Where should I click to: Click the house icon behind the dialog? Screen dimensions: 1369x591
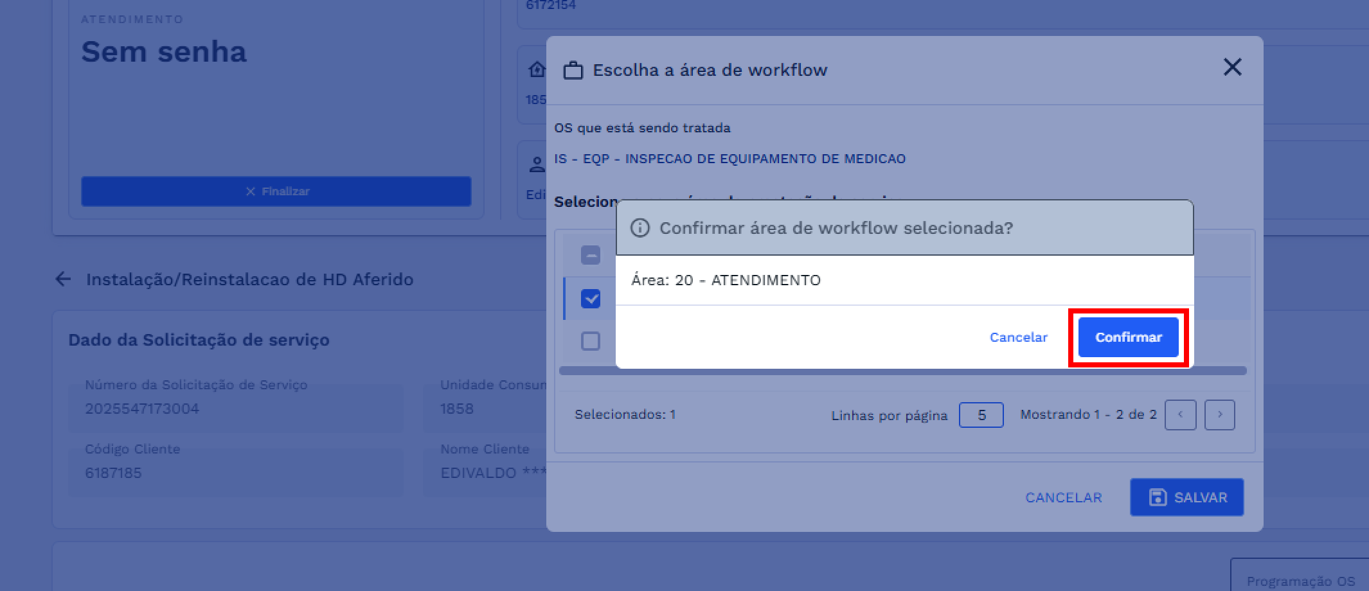pyautogui.click(x=537, y=69)
